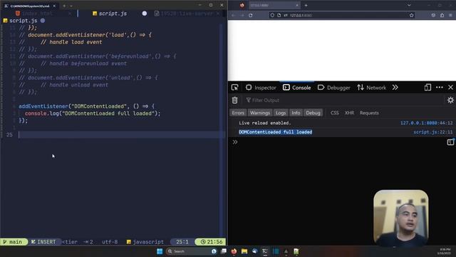
Task: Open devtools three-dot options menu
Action: (x=440, y=87)
